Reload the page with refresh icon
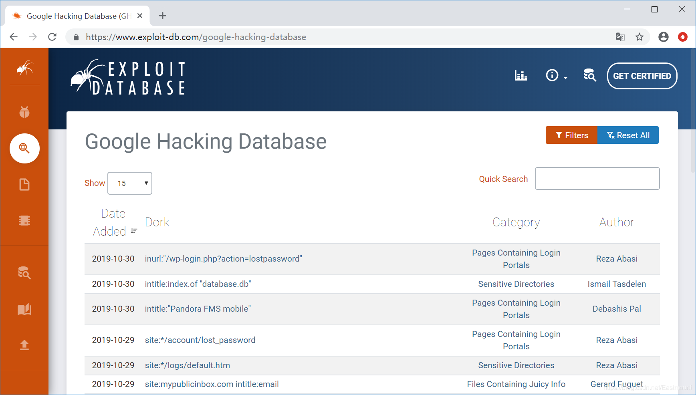 click(x=52, y=37)
